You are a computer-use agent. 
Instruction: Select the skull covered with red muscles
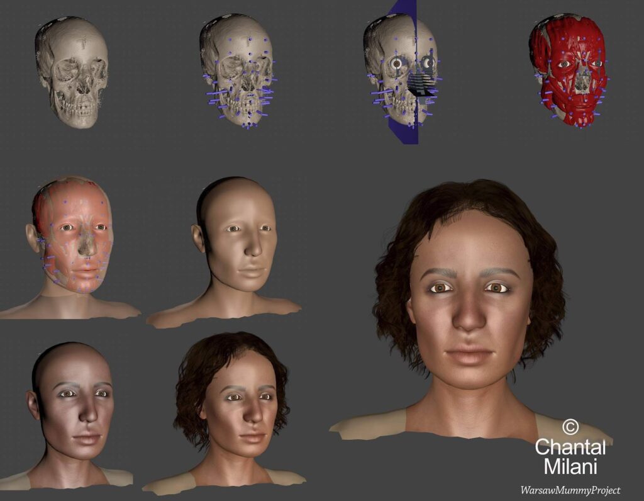(569, 72)
